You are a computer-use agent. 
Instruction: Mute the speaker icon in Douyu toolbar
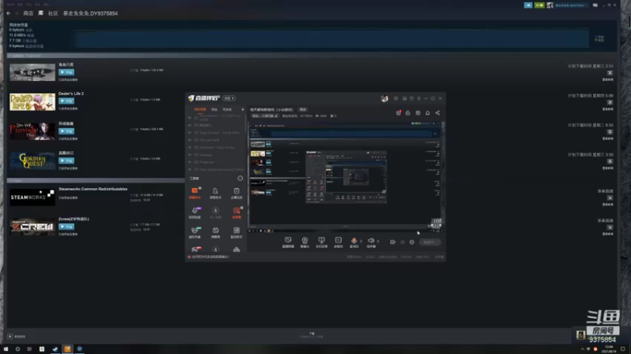[371, 242]
